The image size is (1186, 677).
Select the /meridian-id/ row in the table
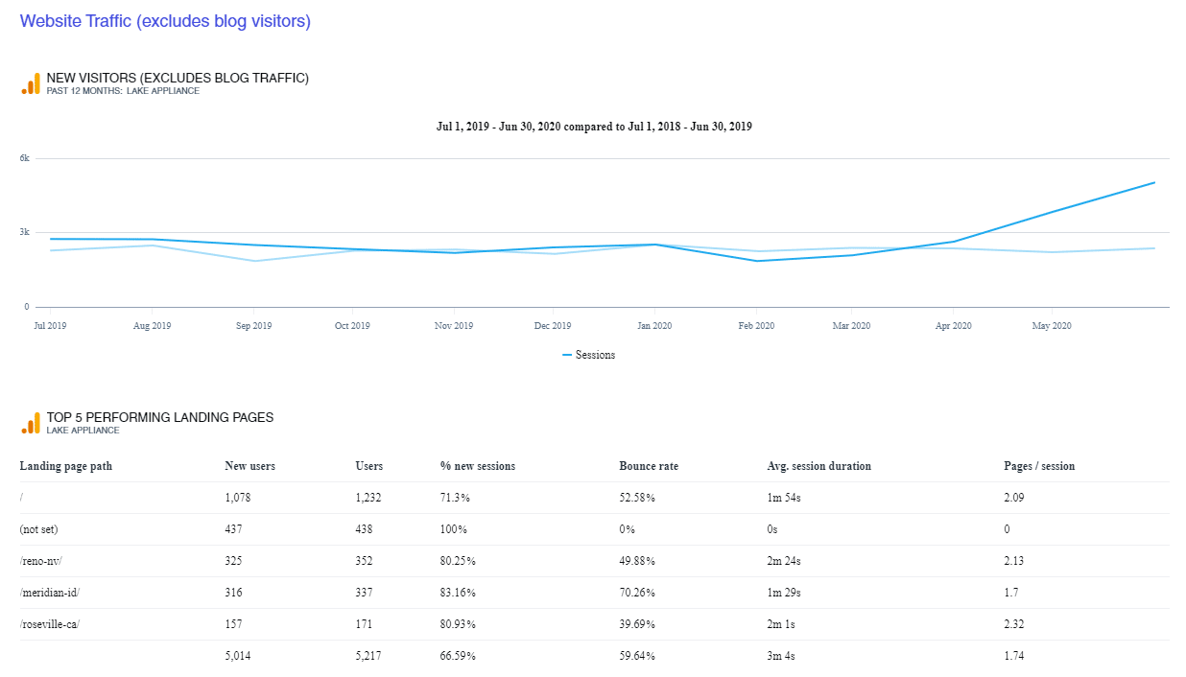click(x=48, y=593)
